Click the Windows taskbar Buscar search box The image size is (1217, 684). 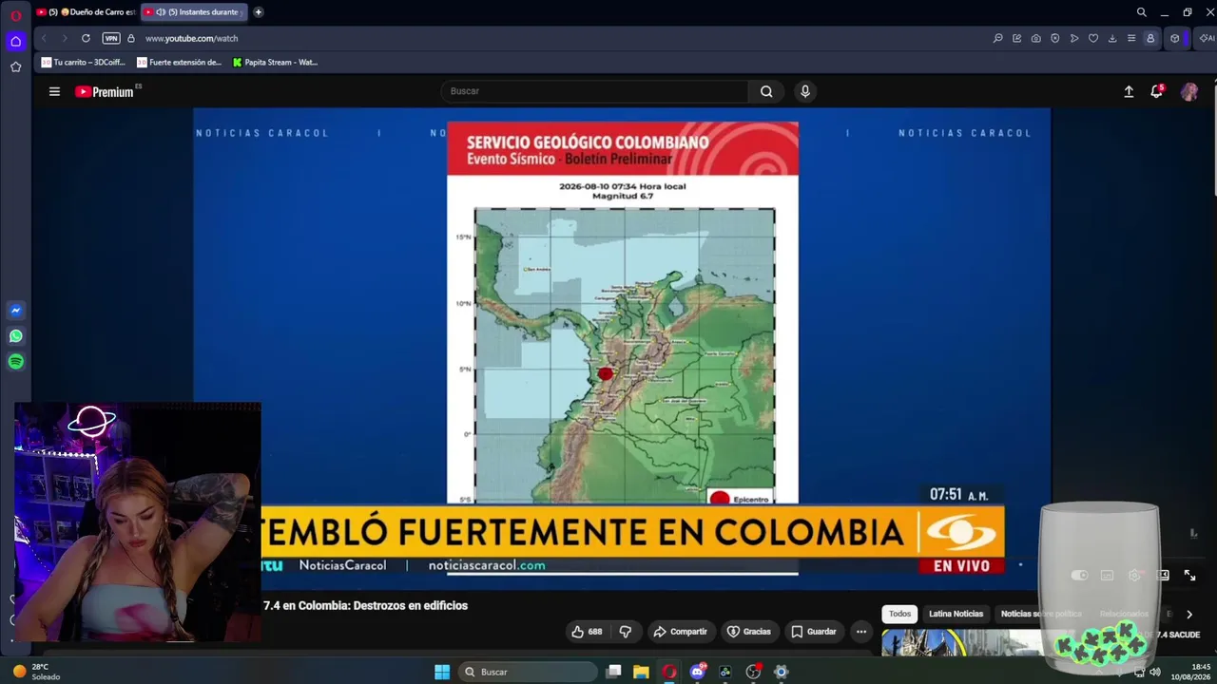point(527,672)
